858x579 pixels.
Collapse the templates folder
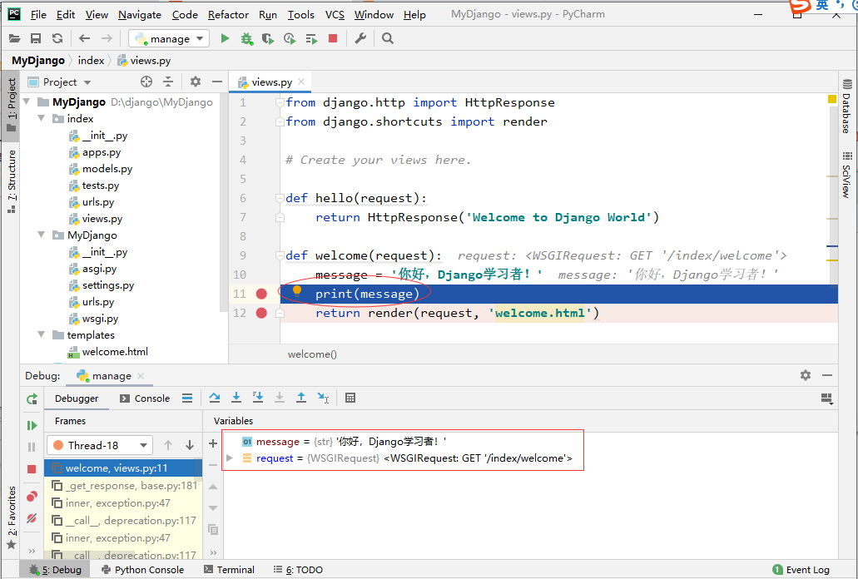coord(41,334)
